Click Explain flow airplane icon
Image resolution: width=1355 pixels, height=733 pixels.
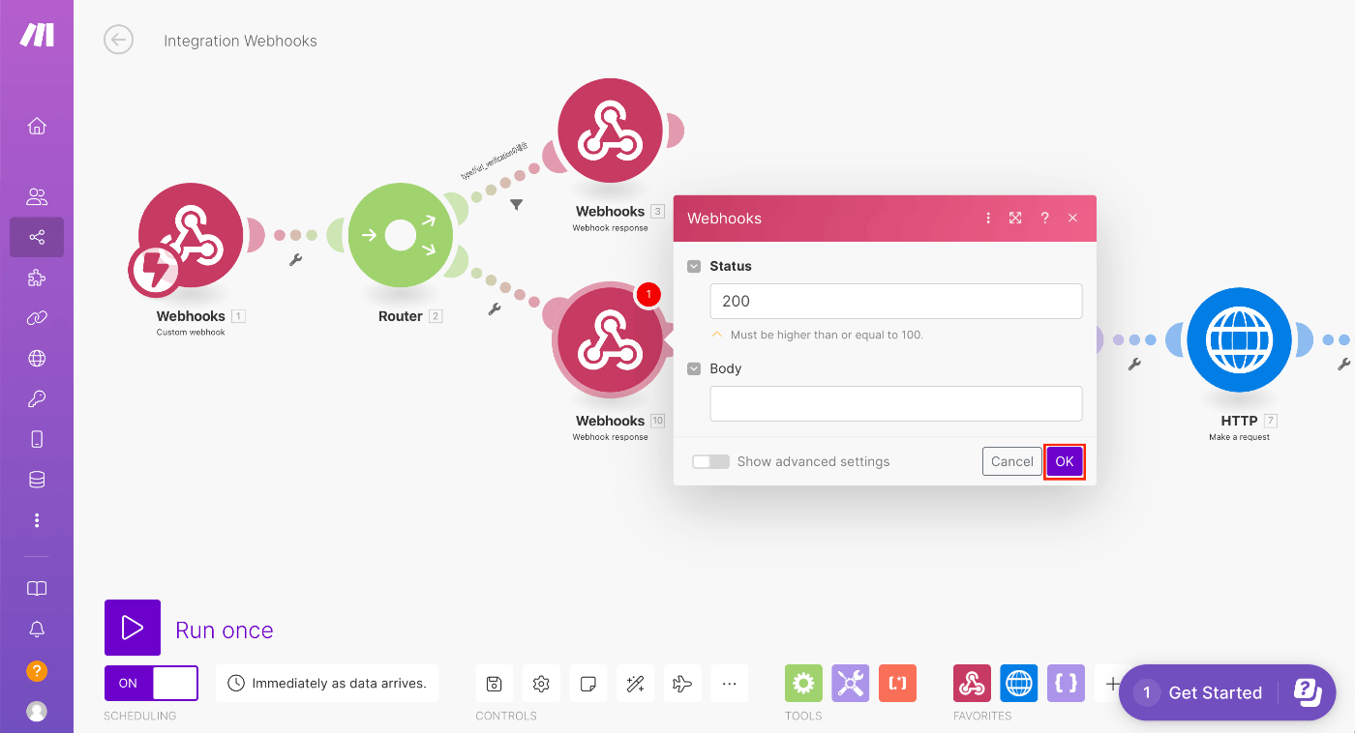[682, 684]
